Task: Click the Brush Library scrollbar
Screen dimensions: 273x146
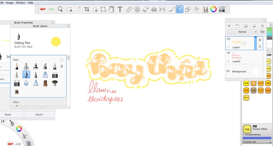Action: pyautogui.click(x=69, y=58)
